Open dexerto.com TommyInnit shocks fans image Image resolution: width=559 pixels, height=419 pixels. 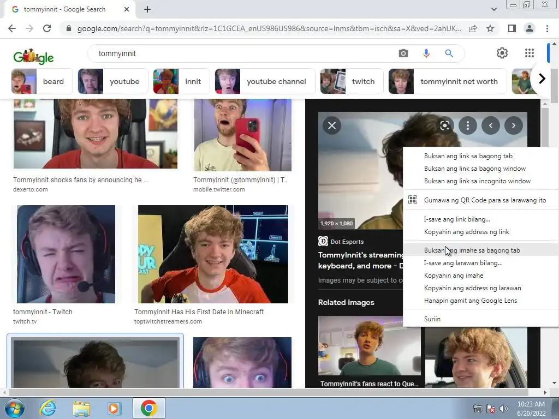coord(95,134)
